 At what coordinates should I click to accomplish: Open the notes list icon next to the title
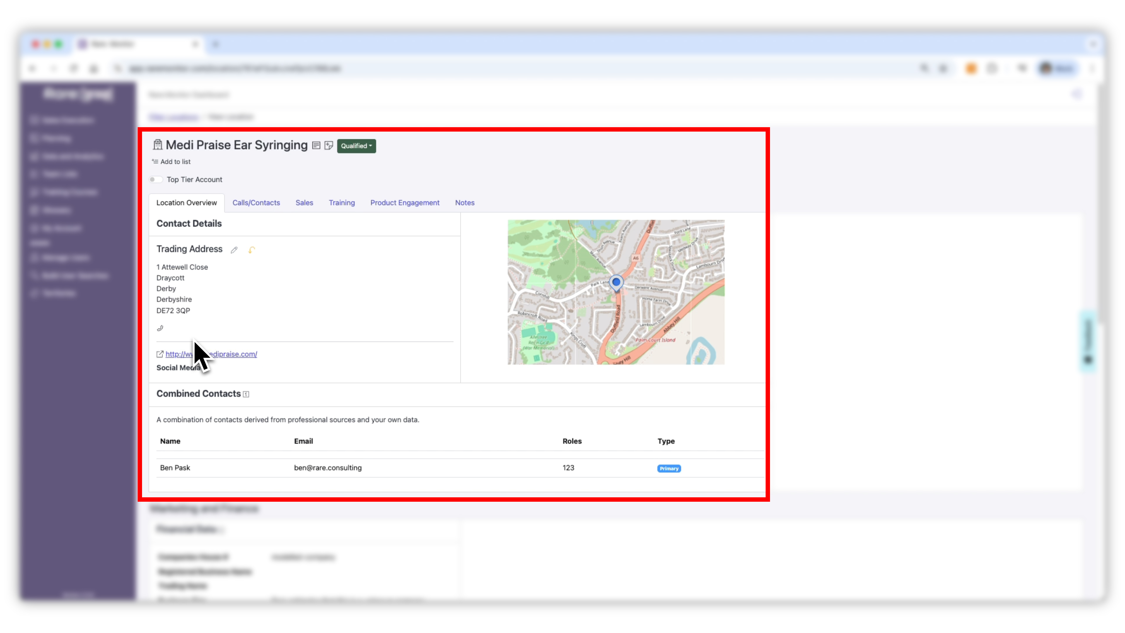(316, 145)
